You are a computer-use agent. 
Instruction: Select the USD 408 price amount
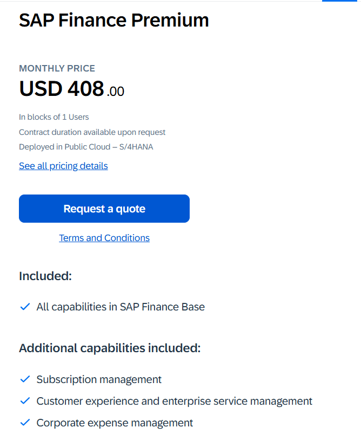coord(62,89)
